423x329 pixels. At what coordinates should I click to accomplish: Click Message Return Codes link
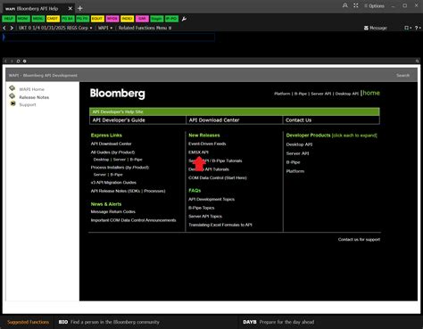[113, 211]
